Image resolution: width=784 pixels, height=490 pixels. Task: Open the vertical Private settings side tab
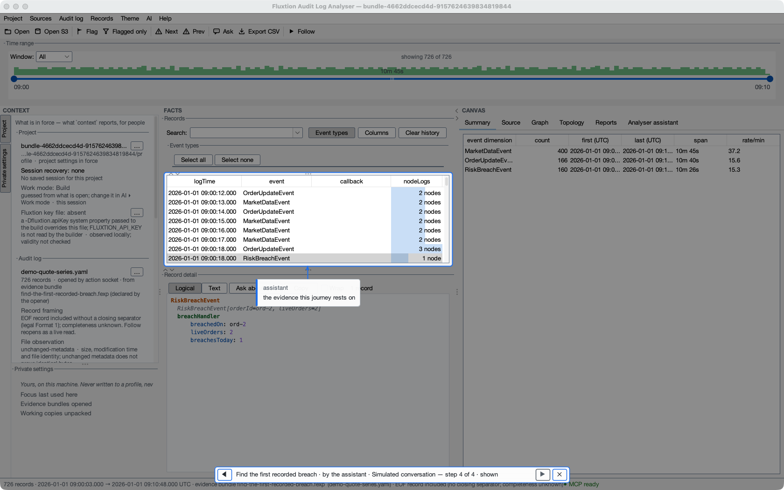click(5, 168)
